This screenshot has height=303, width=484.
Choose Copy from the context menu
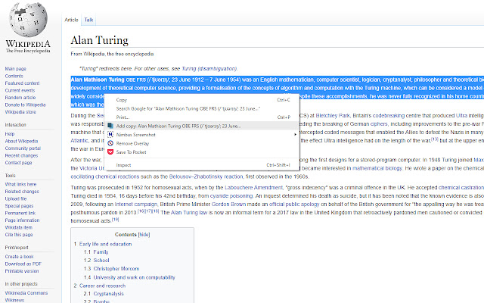pyautogui.click(x=122, y=99)
